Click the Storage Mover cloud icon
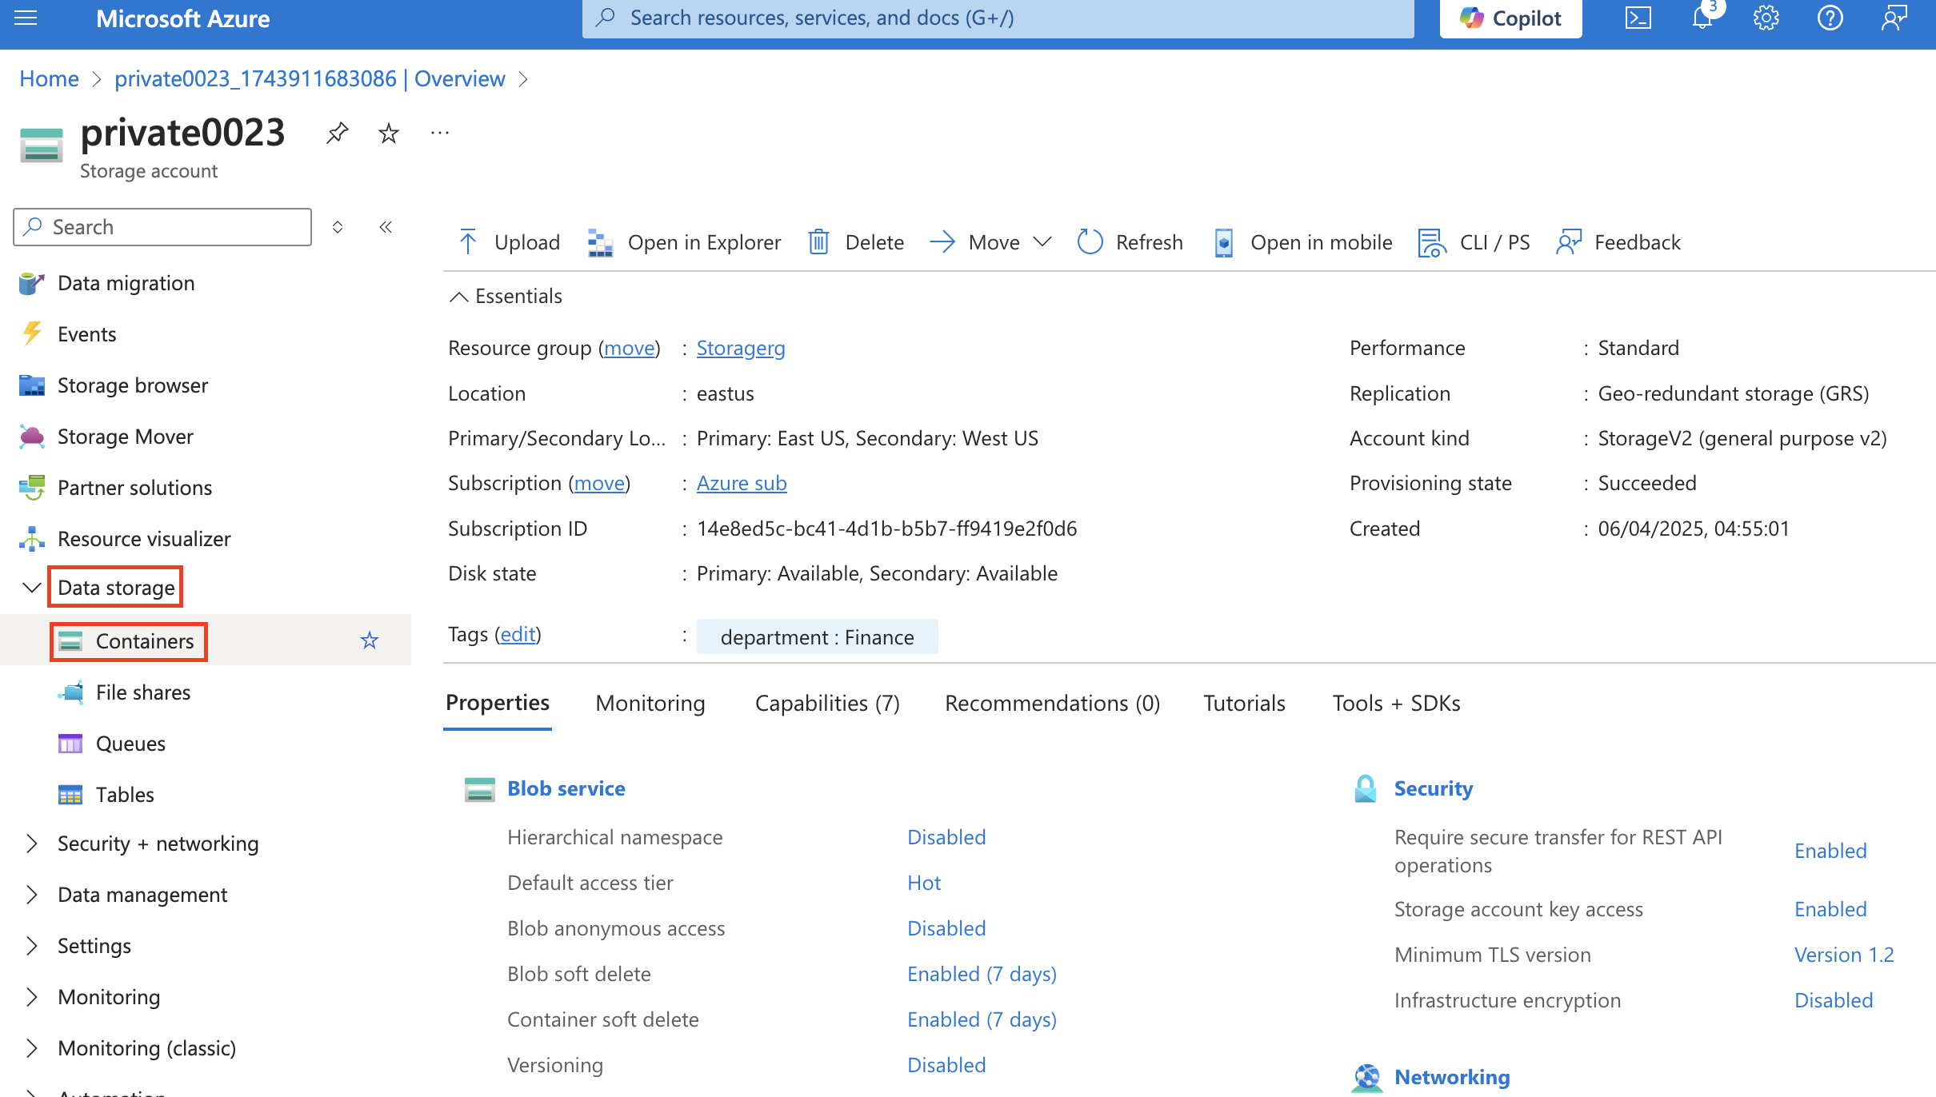 32,437
